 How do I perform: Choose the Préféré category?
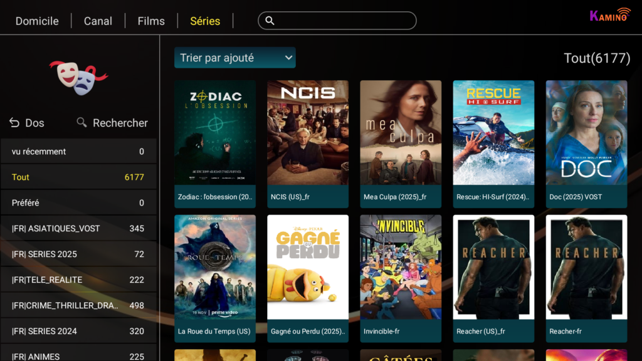pos(78,202)
